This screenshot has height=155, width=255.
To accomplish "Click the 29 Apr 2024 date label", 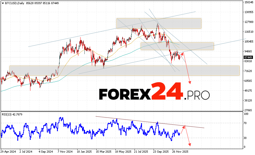I will (8, 151).
